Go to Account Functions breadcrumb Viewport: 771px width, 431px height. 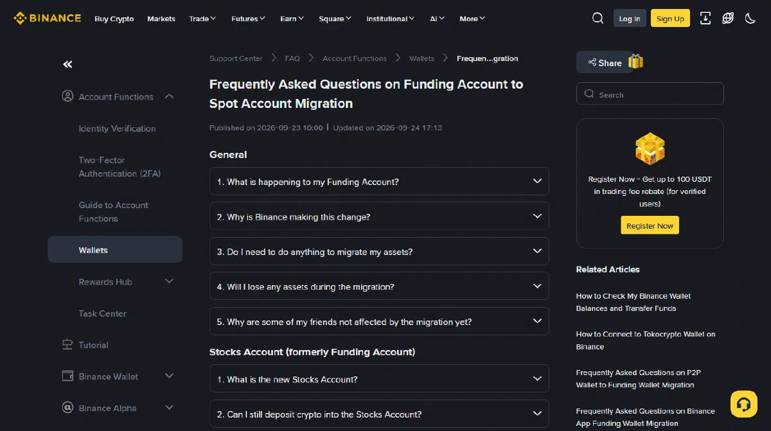click(355, 58)
